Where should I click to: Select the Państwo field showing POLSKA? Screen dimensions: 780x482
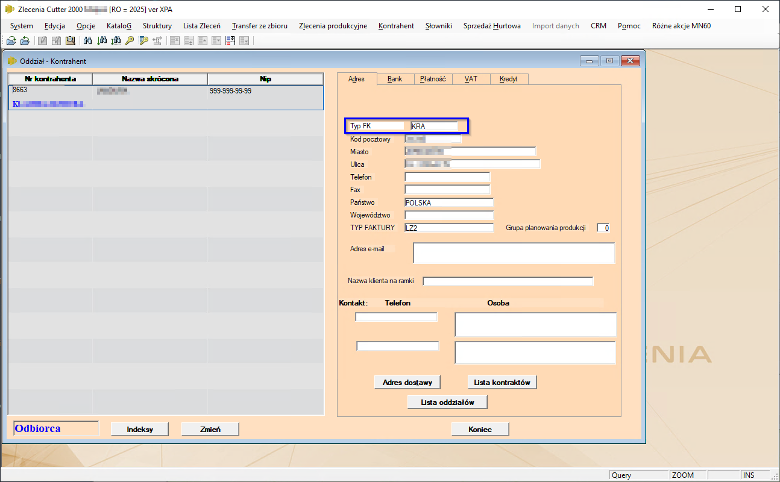tap(449, 202)
